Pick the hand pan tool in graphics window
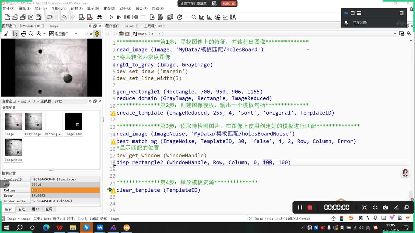This screenshot has height=233, width=415. coord(23,34)
